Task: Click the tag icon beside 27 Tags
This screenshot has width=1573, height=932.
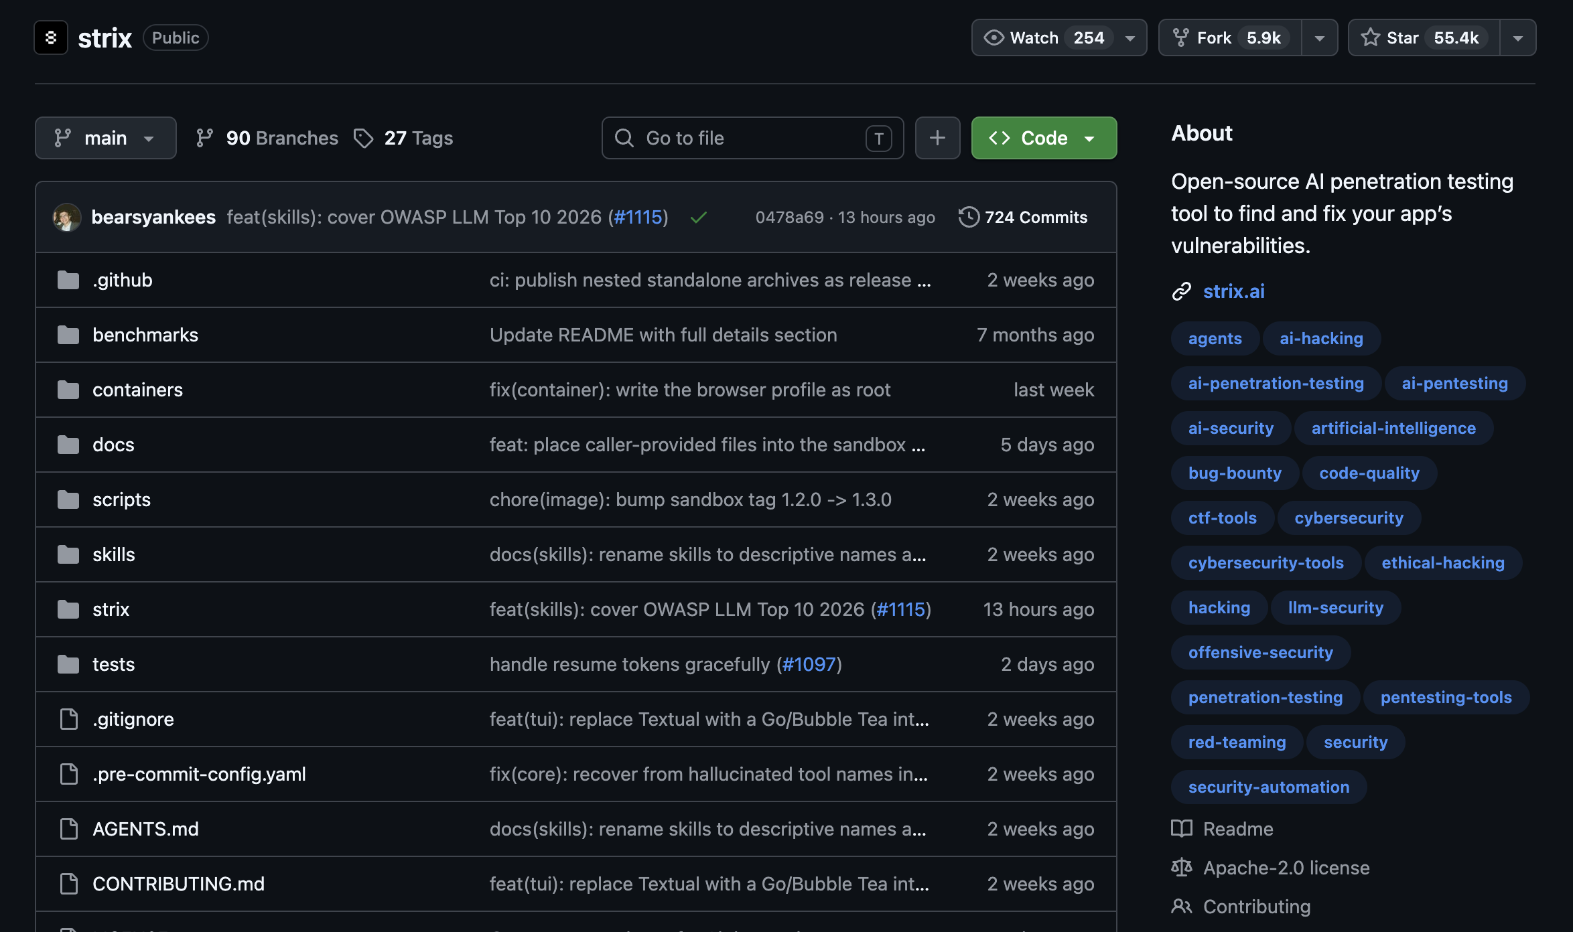Action: click(363, 139)
